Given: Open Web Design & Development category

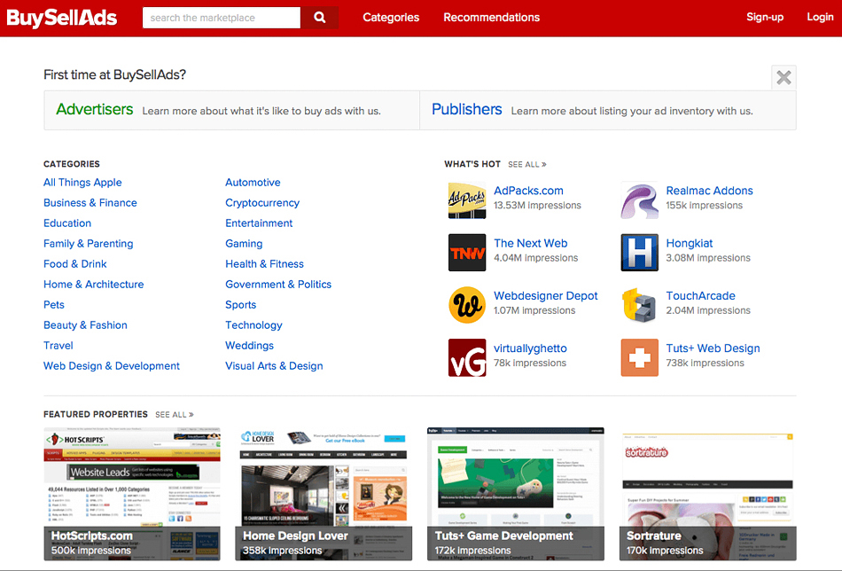Looking at the screenshot, I should coord(112,366).
